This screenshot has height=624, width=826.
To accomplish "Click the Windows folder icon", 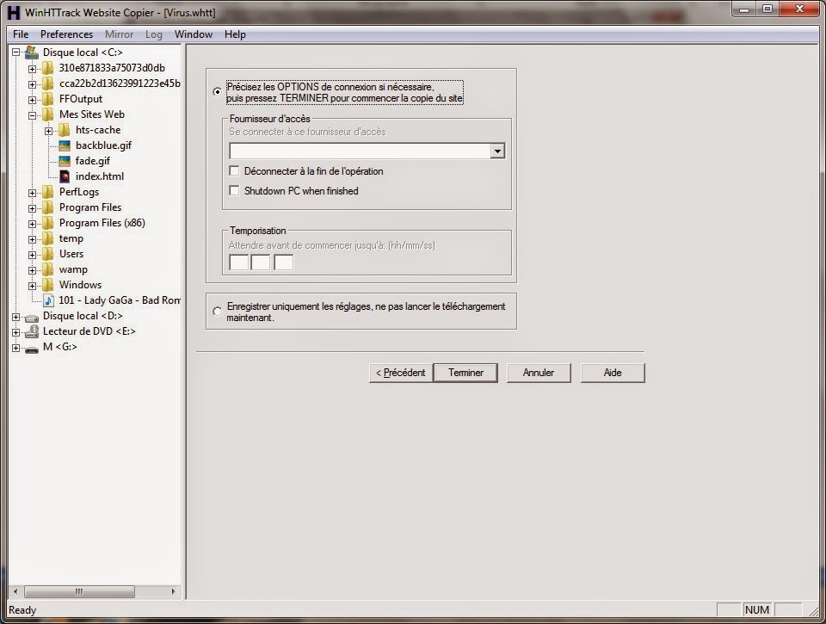I will [47, 285].
